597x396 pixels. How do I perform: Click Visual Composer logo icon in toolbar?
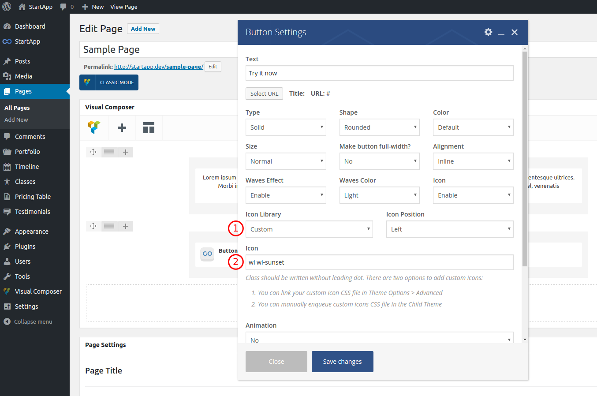[x=94, y=127]
